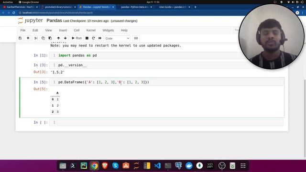Paste cells below icon

pyautogui.click(x=50, y=38)
